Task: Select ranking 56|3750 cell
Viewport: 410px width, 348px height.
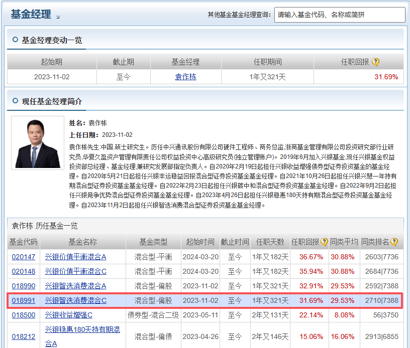Action: (386, 315)
